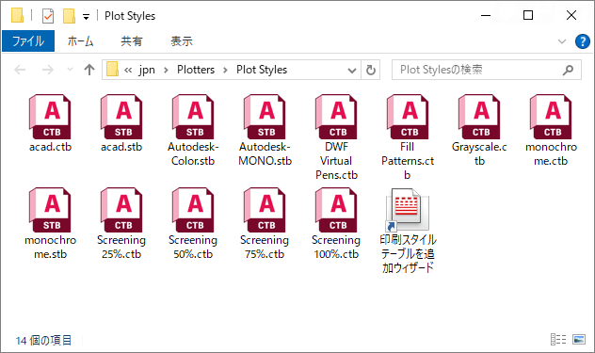Click the properties checkmark icon in title bar

[x=48, y=16]
